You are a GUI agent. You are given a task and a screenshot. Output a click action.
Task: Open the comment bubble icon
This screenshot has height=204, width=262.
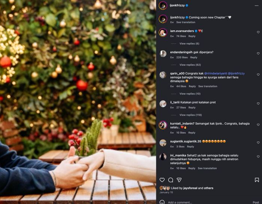(x=171, y=180)
